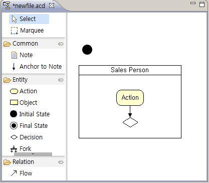209x183 pixels.
Task: Click the newfile.acd editor tab
Action: (x=29, y=6)
